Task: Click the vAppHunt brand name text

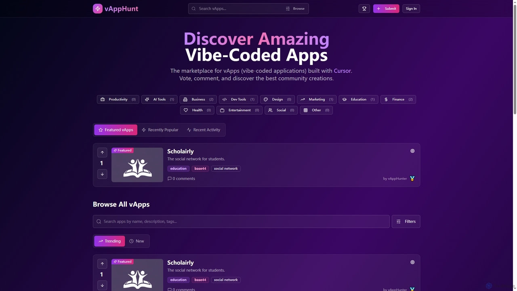Action: pyautogui.click(x=121, y=8)
